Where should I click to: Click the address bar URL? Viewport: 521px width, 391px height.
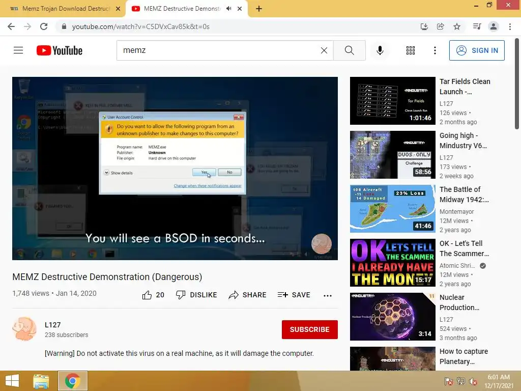tap(141, 26)
